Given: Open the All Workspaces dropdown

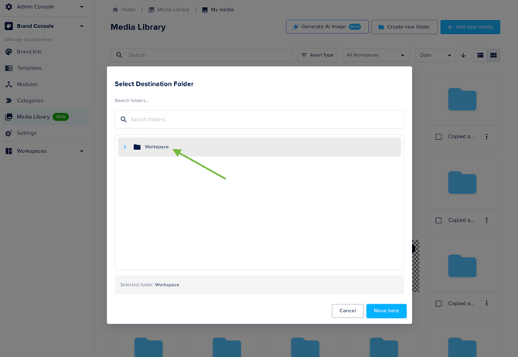Looking at the screenshot, I should [x=375, y=56].
